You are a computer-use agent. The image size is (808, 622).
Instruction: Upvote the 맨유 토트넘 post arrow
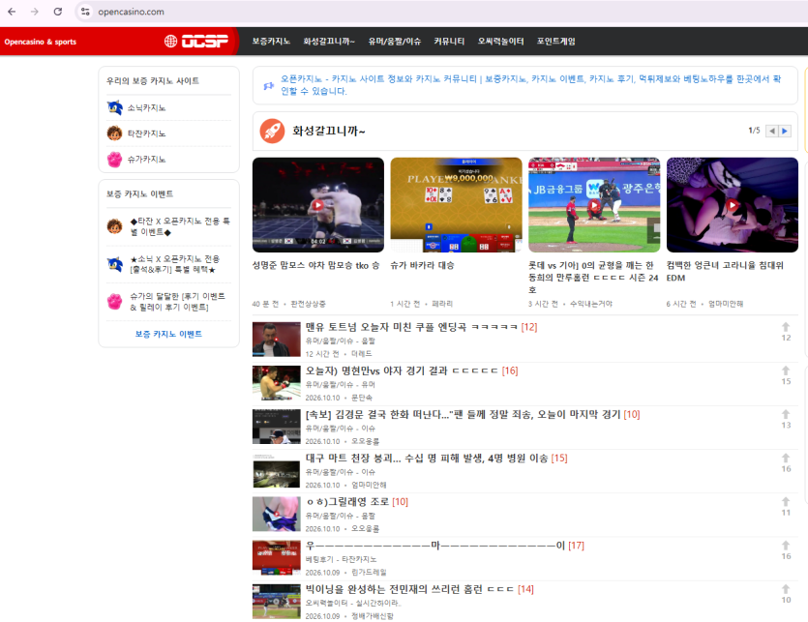pyautogui.click(x=786, y=327)
